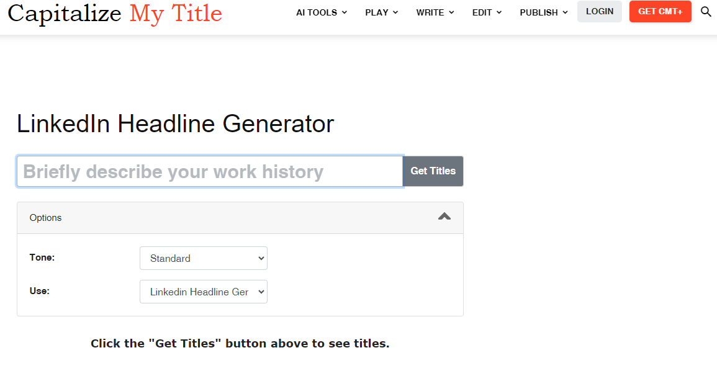Viewport: 717px width, 376px height.
Task: Open the EDIT menu
Action: 487,12
